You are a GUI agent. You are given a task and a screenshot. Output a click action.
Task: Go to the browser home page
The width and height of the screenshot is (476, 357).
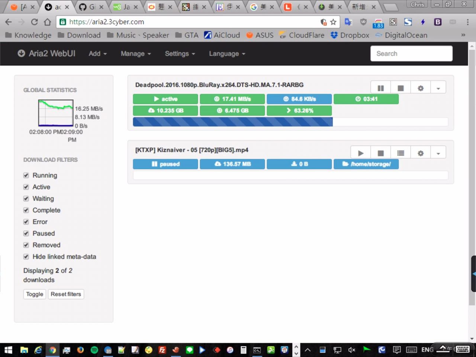point(47,22)
